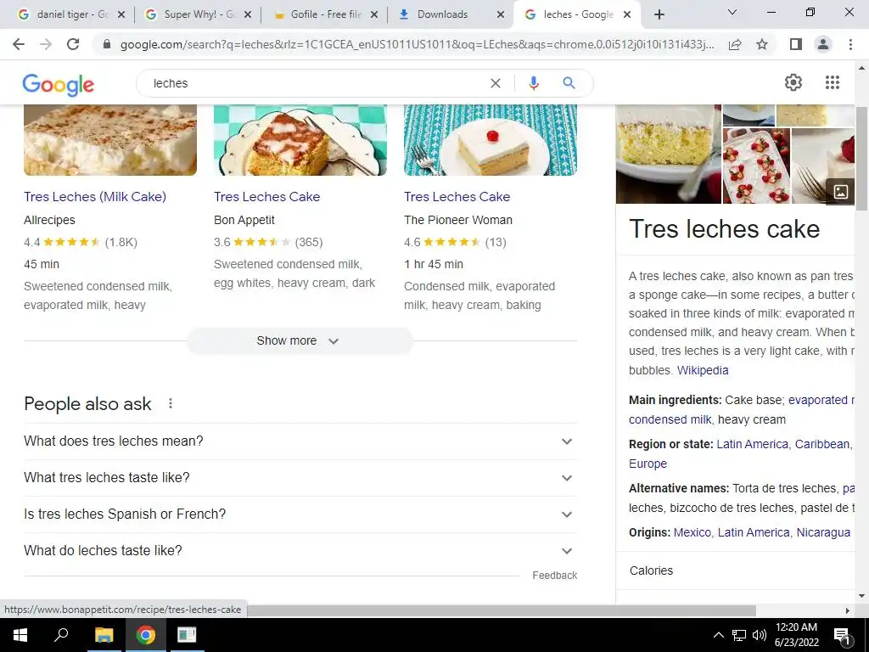Open the share this page icon

735,44
